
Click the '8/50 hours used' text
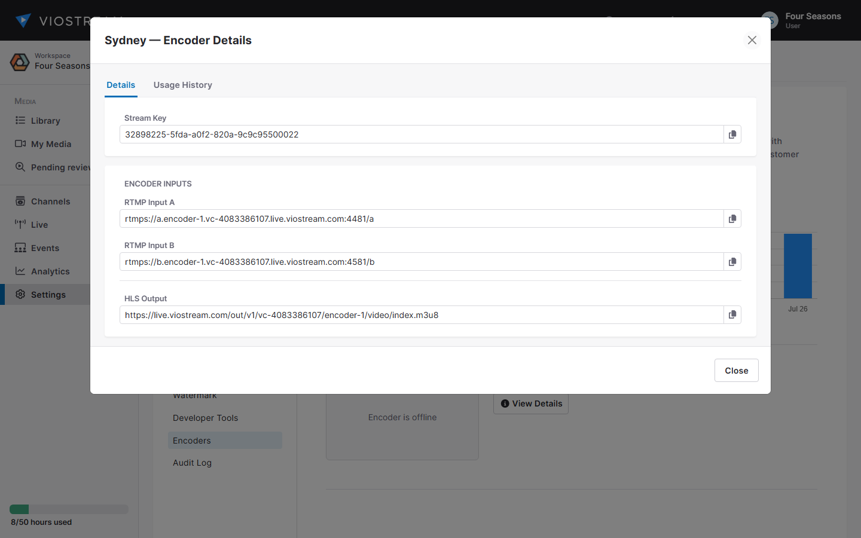41,522
